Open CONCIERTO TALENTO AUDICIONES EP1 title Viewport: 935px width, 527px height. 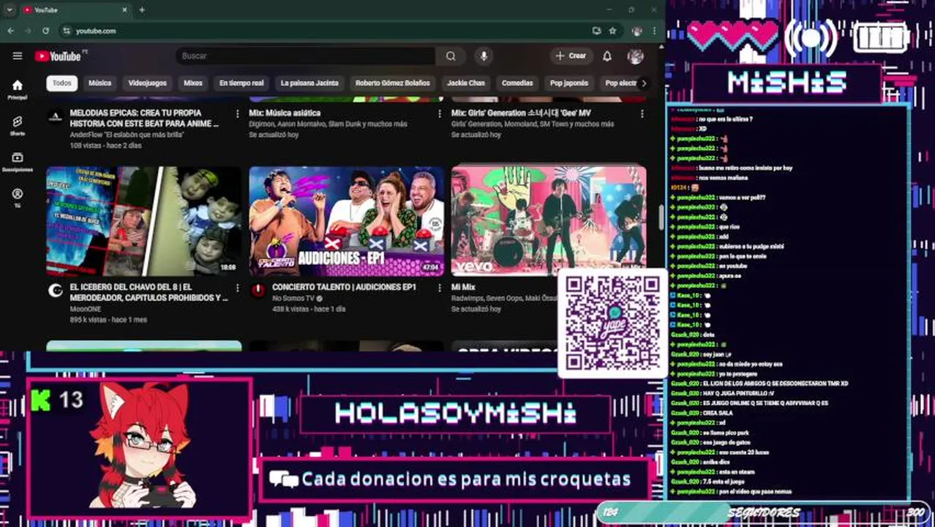[x=344, y=287]
